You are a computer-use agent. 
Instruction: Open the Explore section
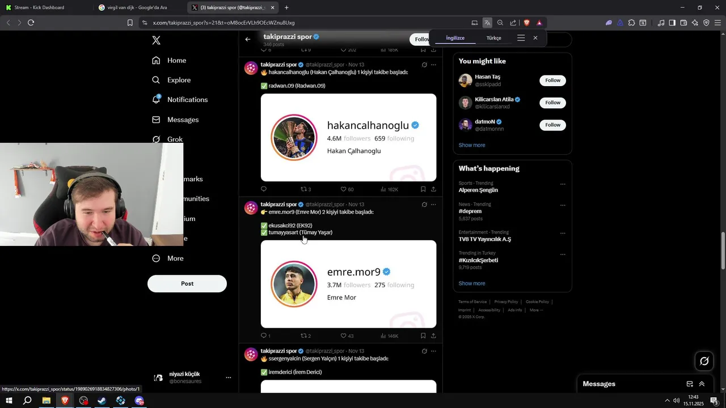[171, 80]
